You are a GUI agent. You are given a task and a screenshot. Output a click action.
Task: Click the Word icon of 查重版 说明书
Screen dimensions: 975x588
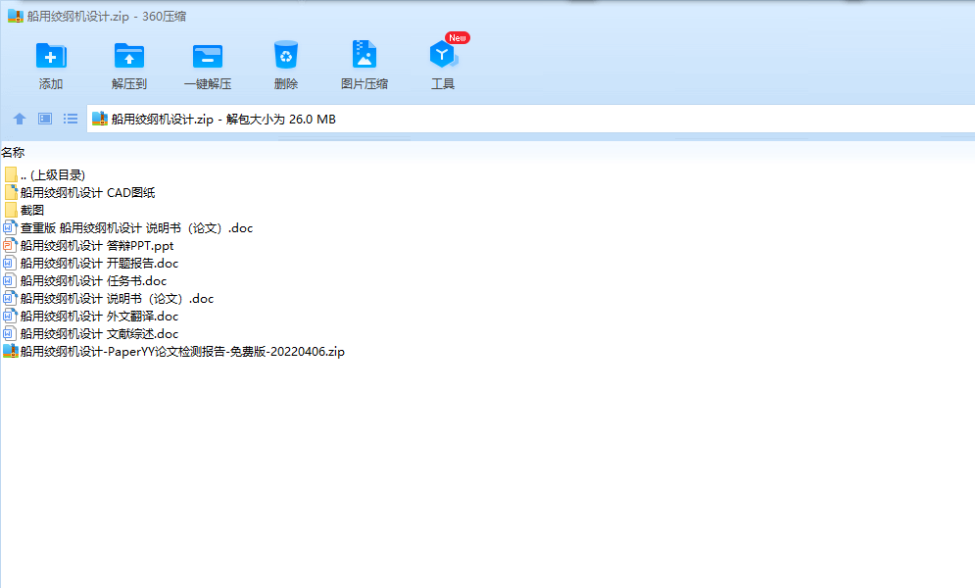11,227
